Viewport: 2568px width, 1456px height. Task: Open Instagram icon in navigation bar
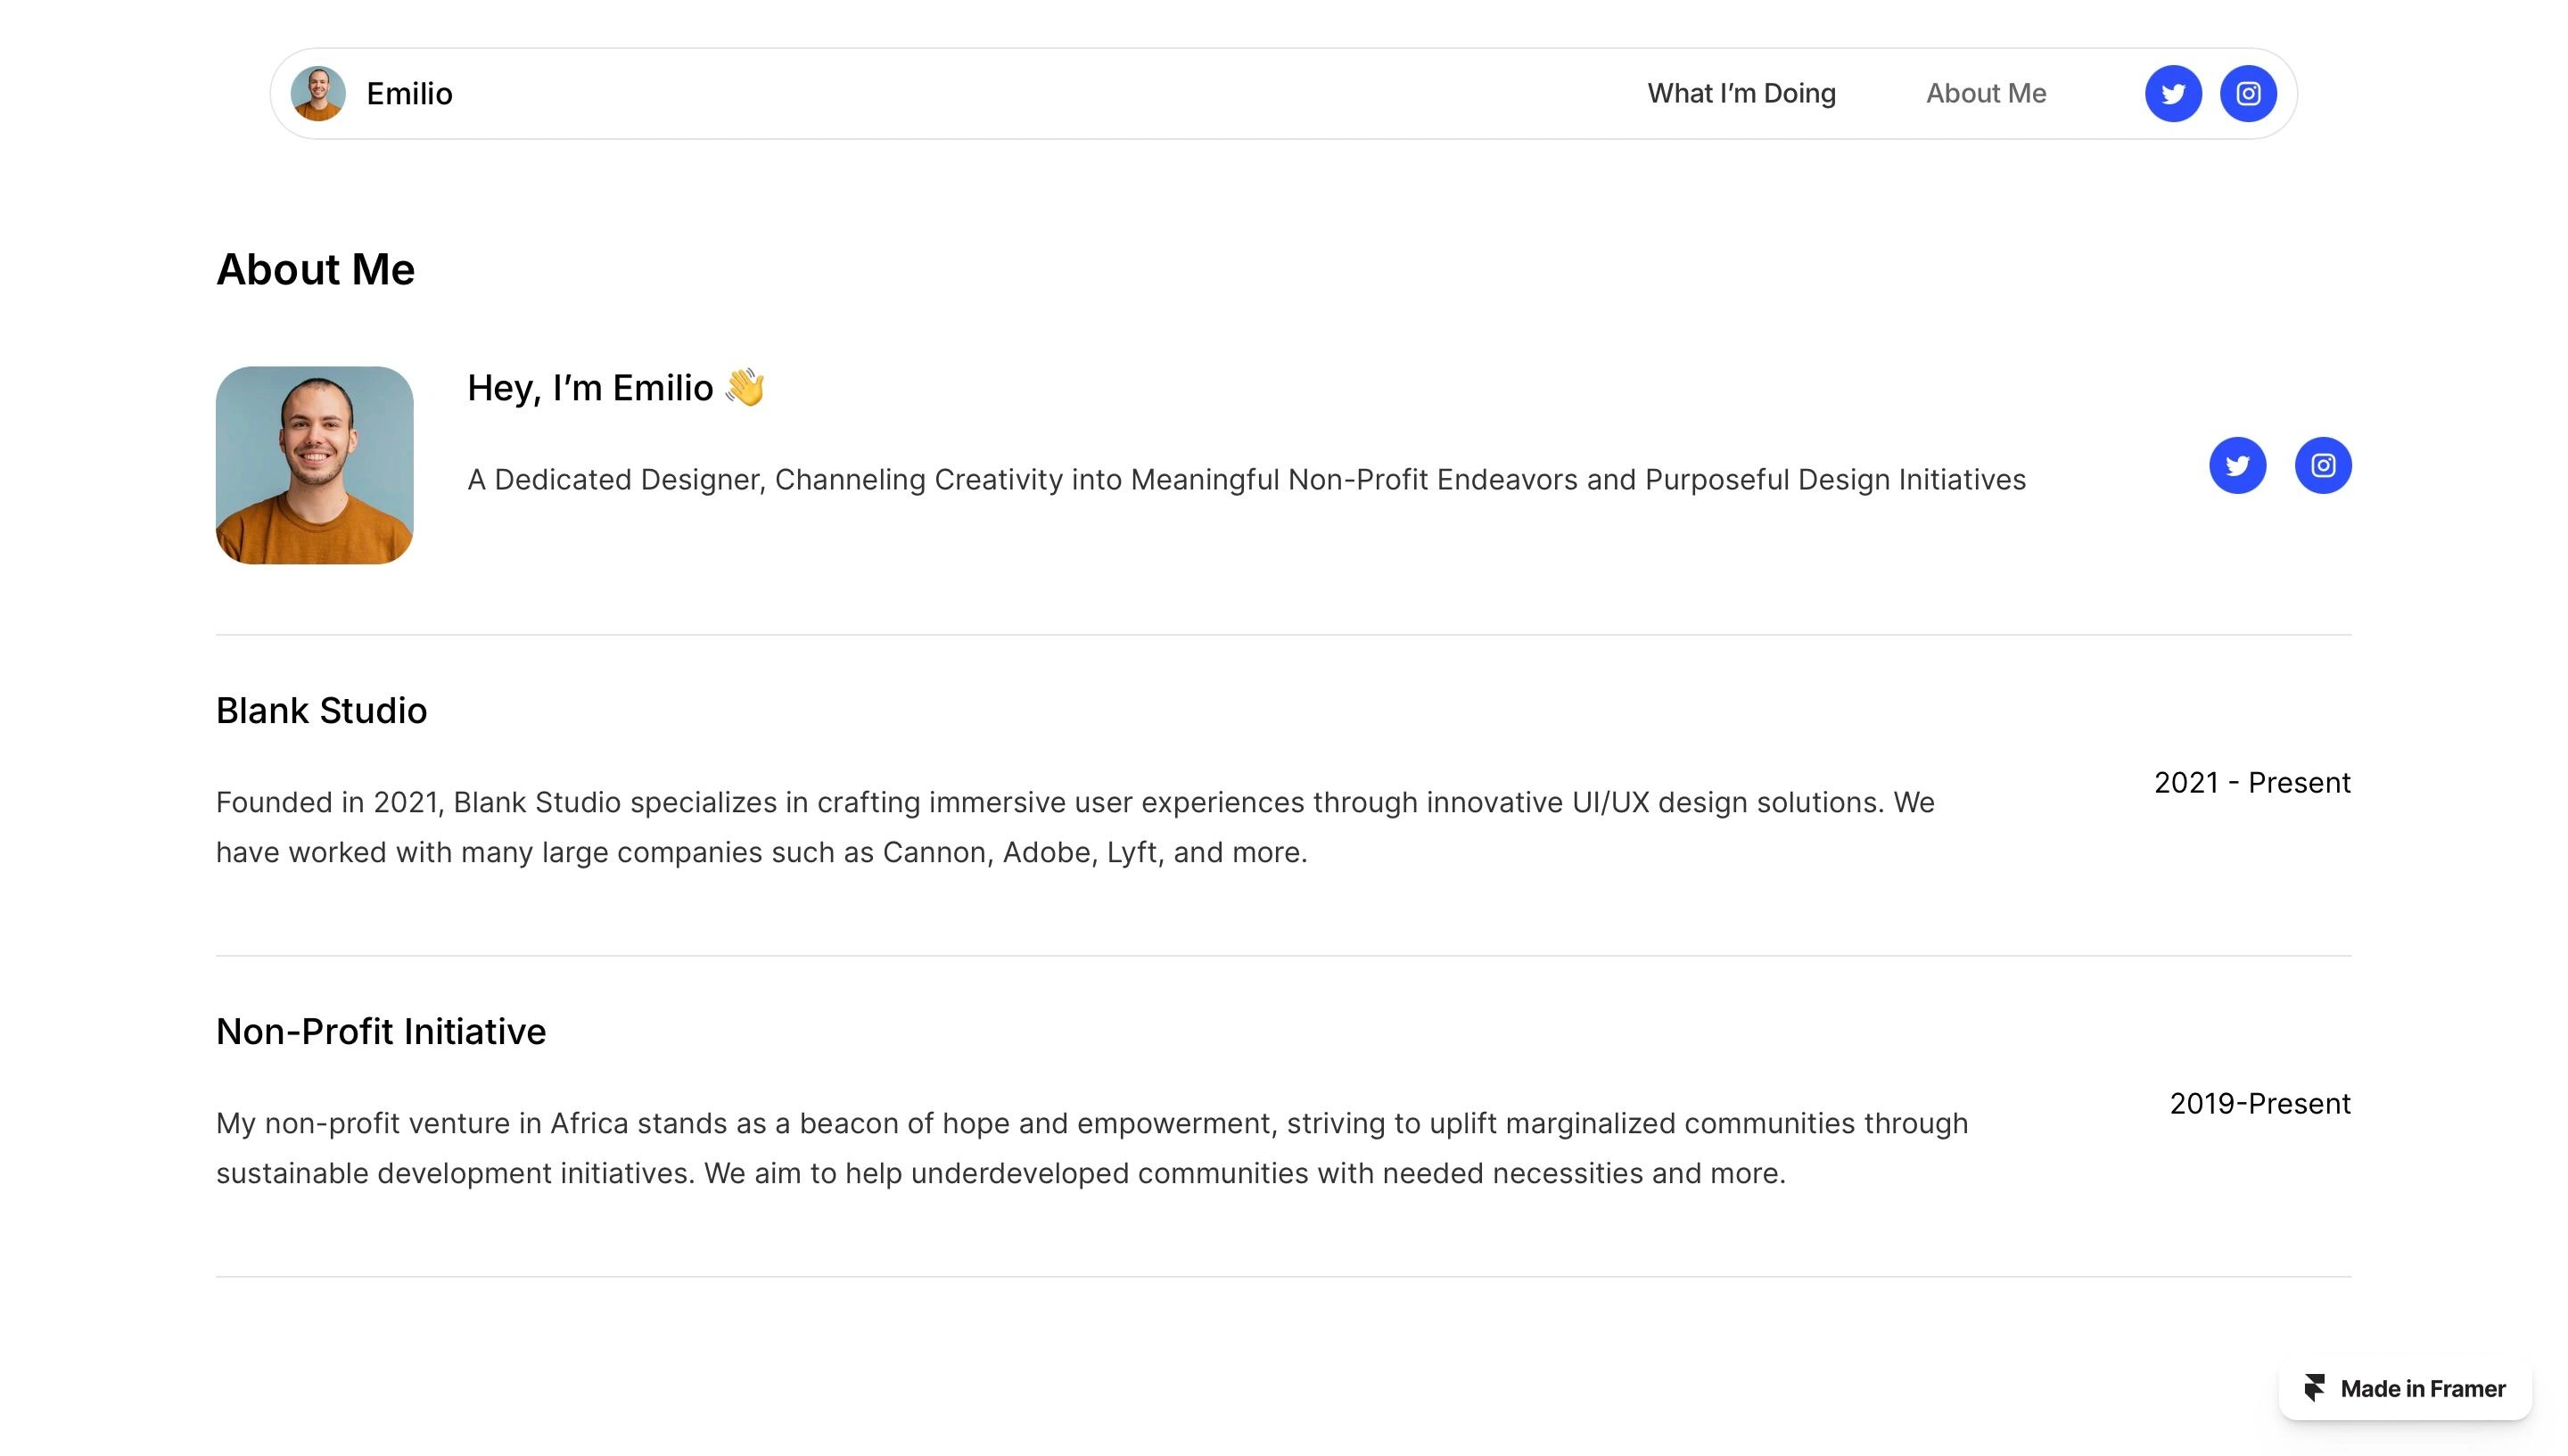point(2248,94)
